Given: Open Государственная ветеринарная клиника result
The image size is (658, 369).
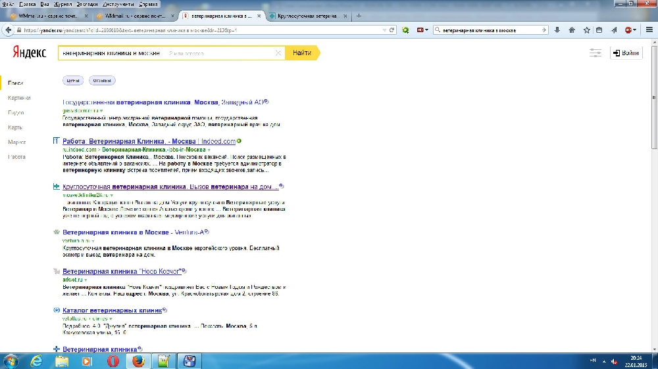Looking at the screenshot, I should coord(163,102).
